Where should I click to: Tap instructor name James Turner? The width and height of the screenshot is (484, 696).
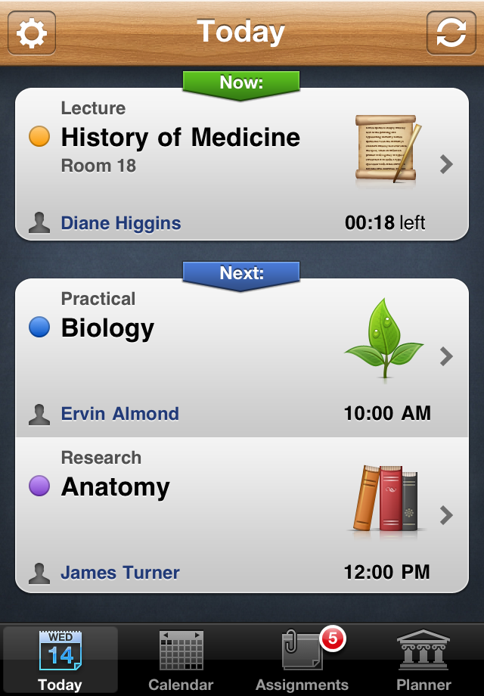(x=120, y=573)
